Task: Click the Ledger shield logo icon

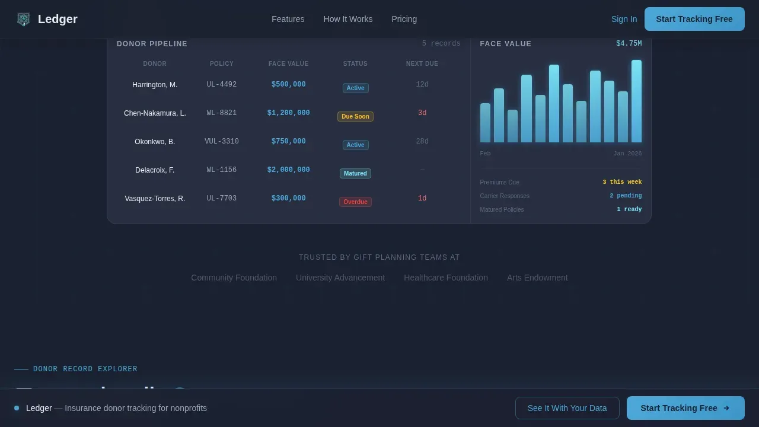Action: 24,19
